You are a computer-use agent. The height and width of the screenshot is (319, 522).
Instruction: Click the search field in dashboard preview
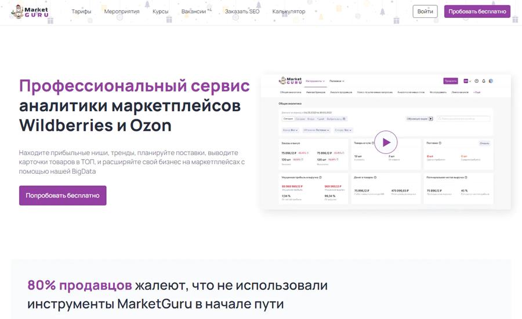coord(463,119)
